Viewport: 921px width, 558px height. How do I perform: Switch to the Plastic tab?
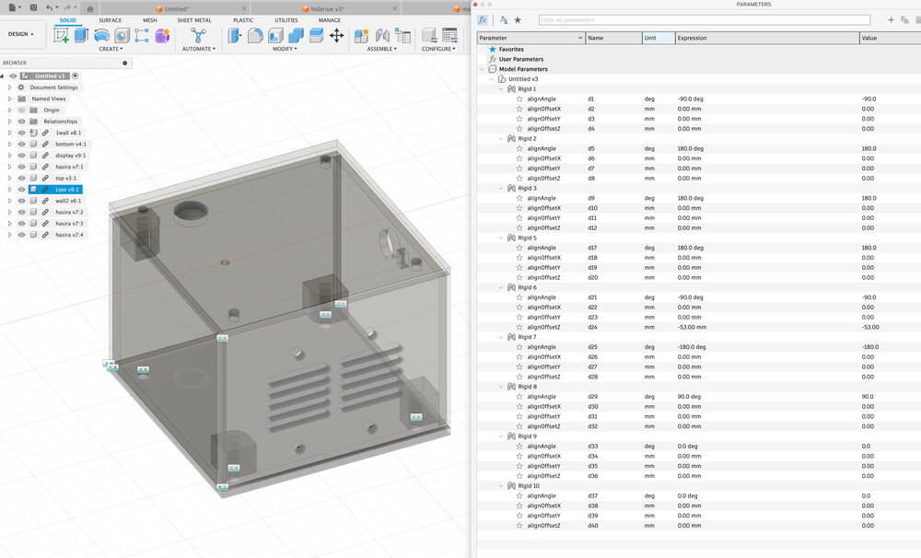pos(243,20)
